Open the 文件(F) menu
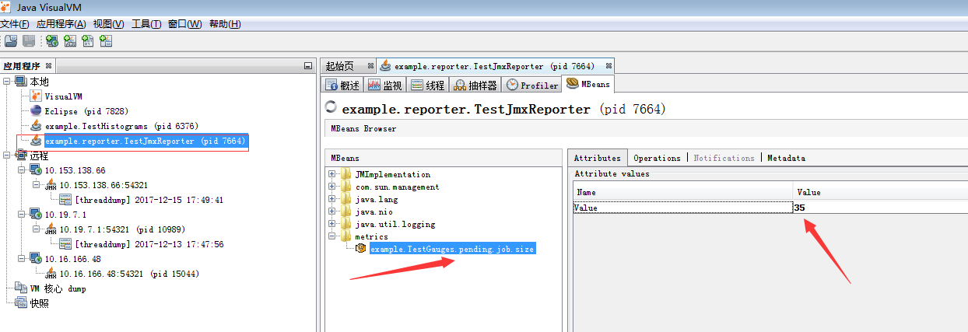 click(x=15, y=24)
